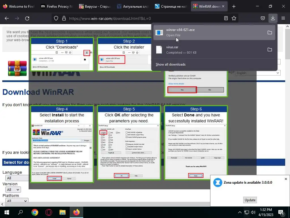Open the tracking protection shield icon
The width and height of the screenshot is (290, 218).
[56, 18]
